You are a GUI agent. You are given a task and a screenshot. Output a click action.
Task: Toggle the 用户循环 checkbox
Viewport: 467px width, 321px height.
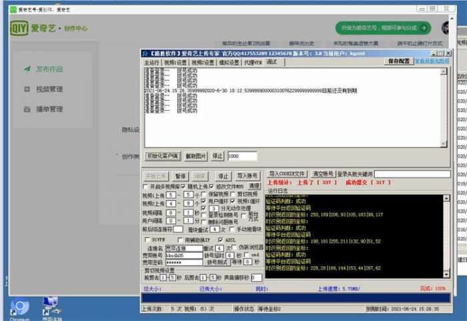point(203,201)
